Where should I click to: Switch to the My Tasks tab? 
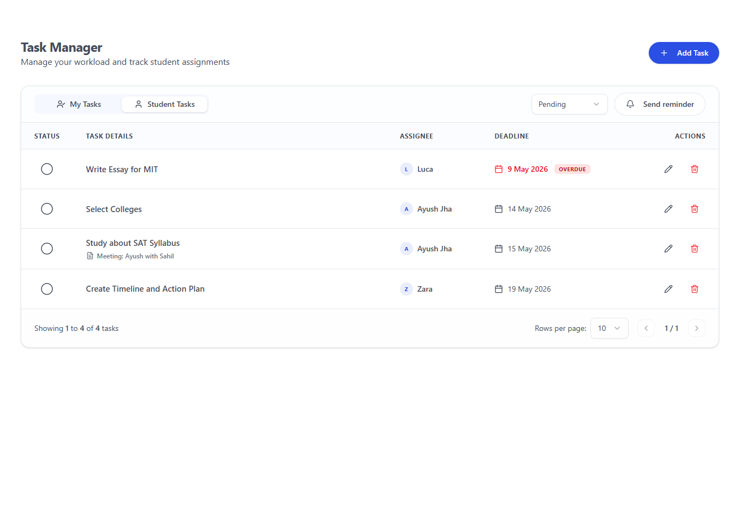(x=79, y=104)
